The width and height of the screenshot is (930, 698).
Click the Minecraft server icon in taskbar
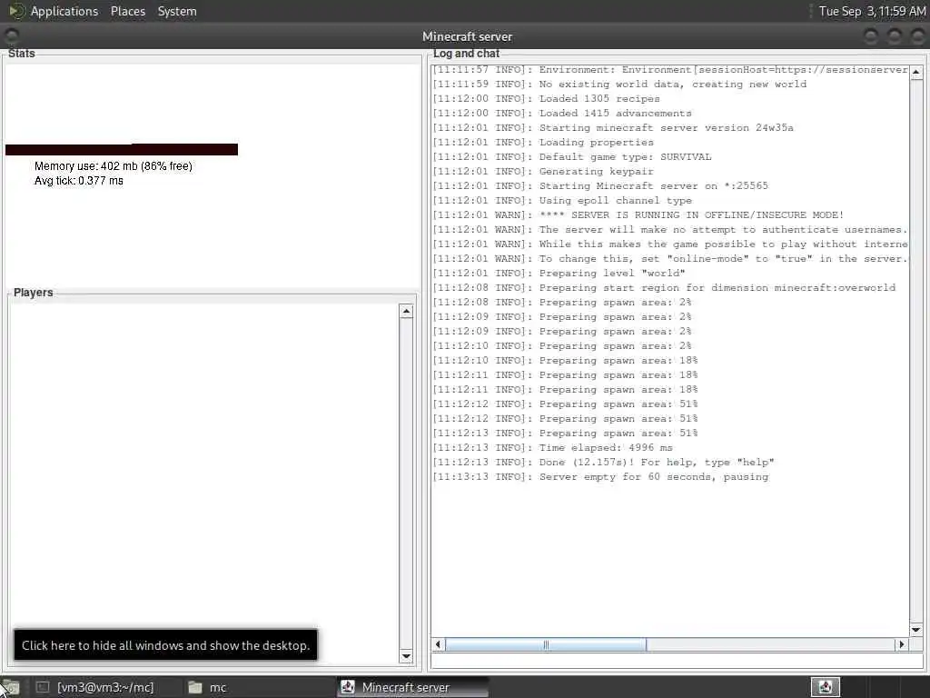(x=348, y=687)
